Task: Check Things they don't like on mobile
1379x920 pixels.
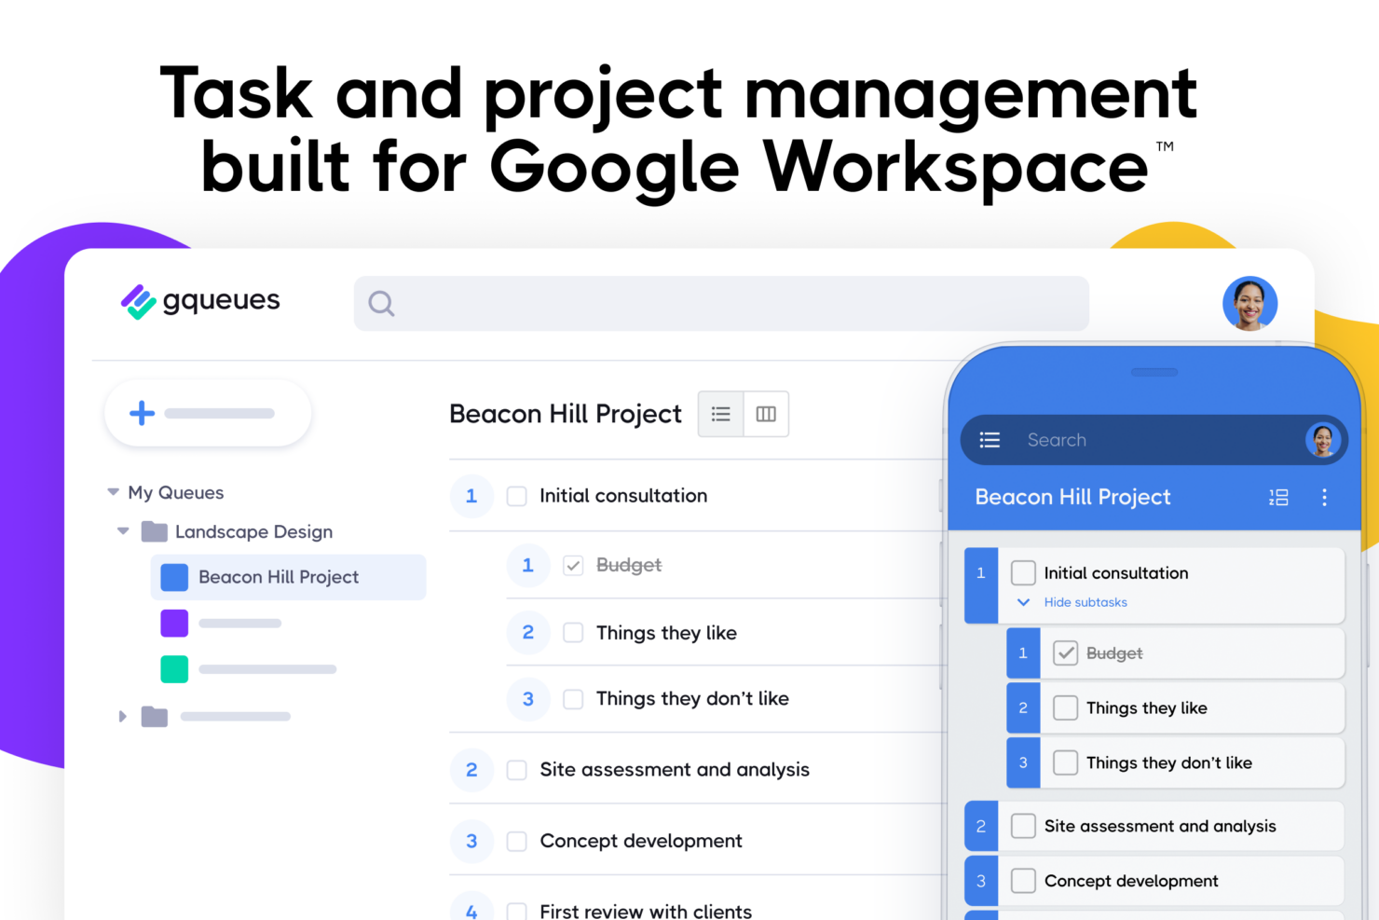Action: (x=1065, y=762)
